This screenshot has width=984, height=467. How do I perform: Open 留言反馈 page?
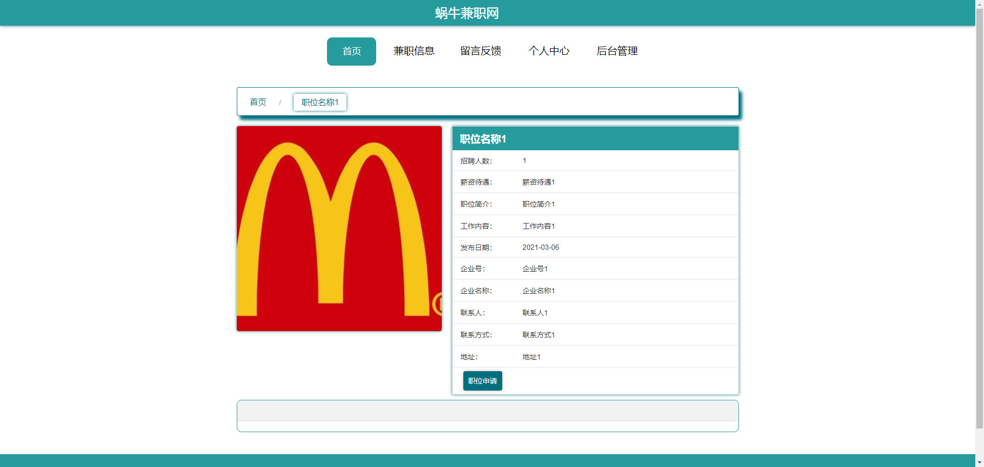pyautogui.click(x=481, y=51)
